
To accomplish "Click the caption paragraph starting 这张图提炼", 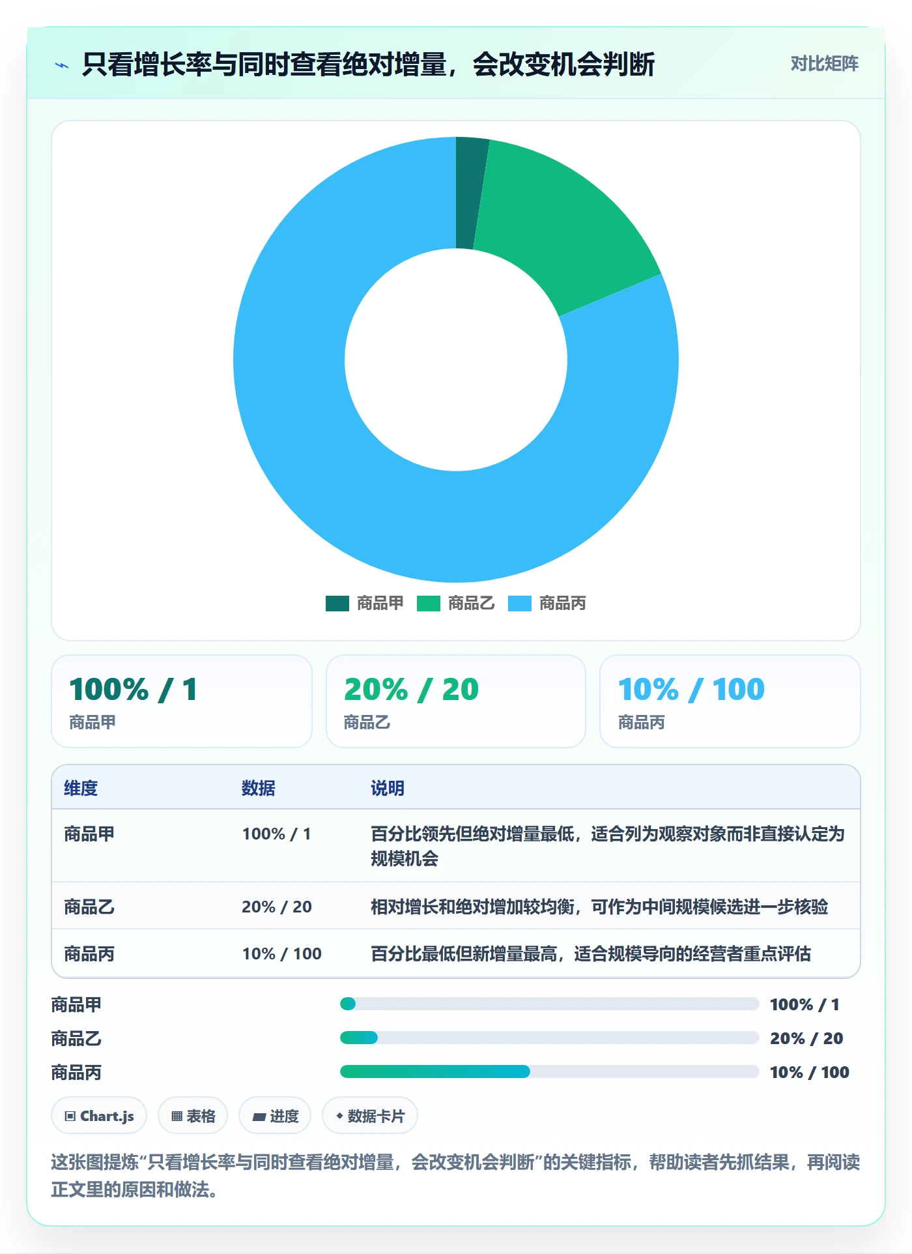I will [x=455, y=1176].
